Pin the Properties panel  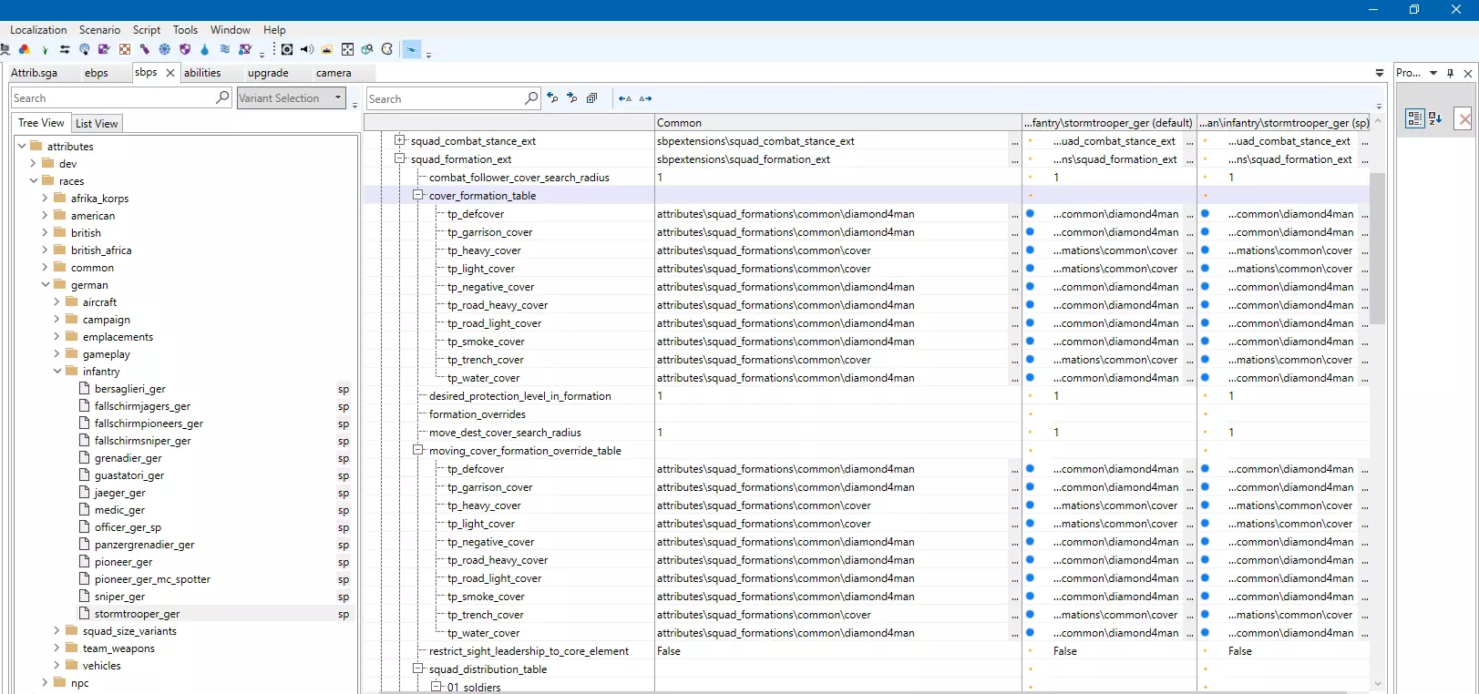(x=1451, y=73)
